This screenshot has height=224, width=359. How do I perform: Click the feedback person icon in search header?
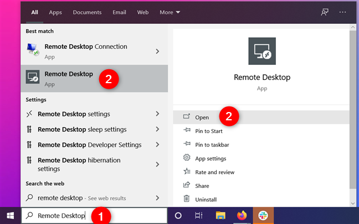click(x=325, y=12)
